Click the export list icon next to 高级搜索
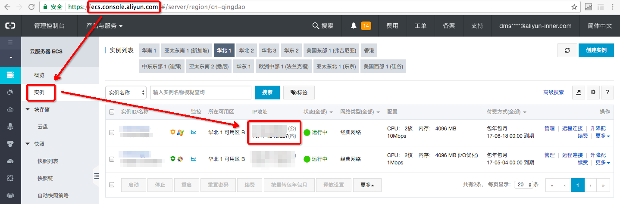Viewport: 620px width, 204px height. [578, 92]
